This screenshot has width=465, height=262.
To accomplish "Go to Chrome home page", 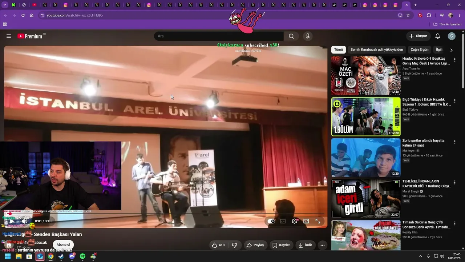I will click(x=32, y=15).
